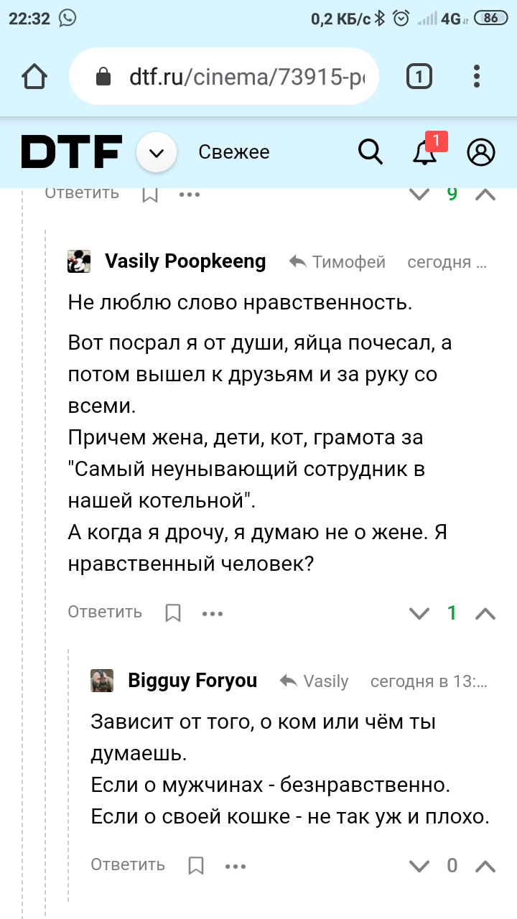Open the browser tab switcher
The height and width of the screenshot is (919, 517).
[x=419, y=77]
